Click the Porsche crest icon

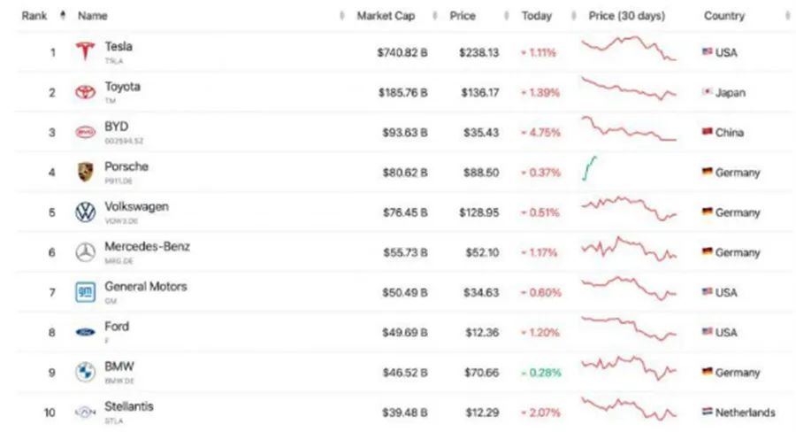tap(85, 172)
